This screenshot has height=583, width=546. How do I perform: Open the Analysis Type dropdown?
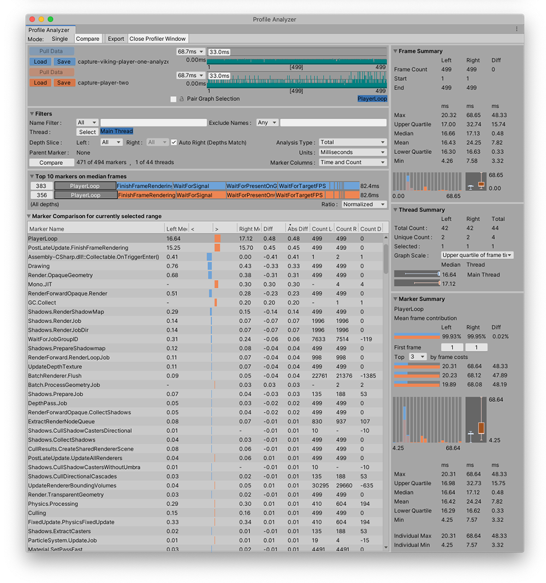coord(350,142)
